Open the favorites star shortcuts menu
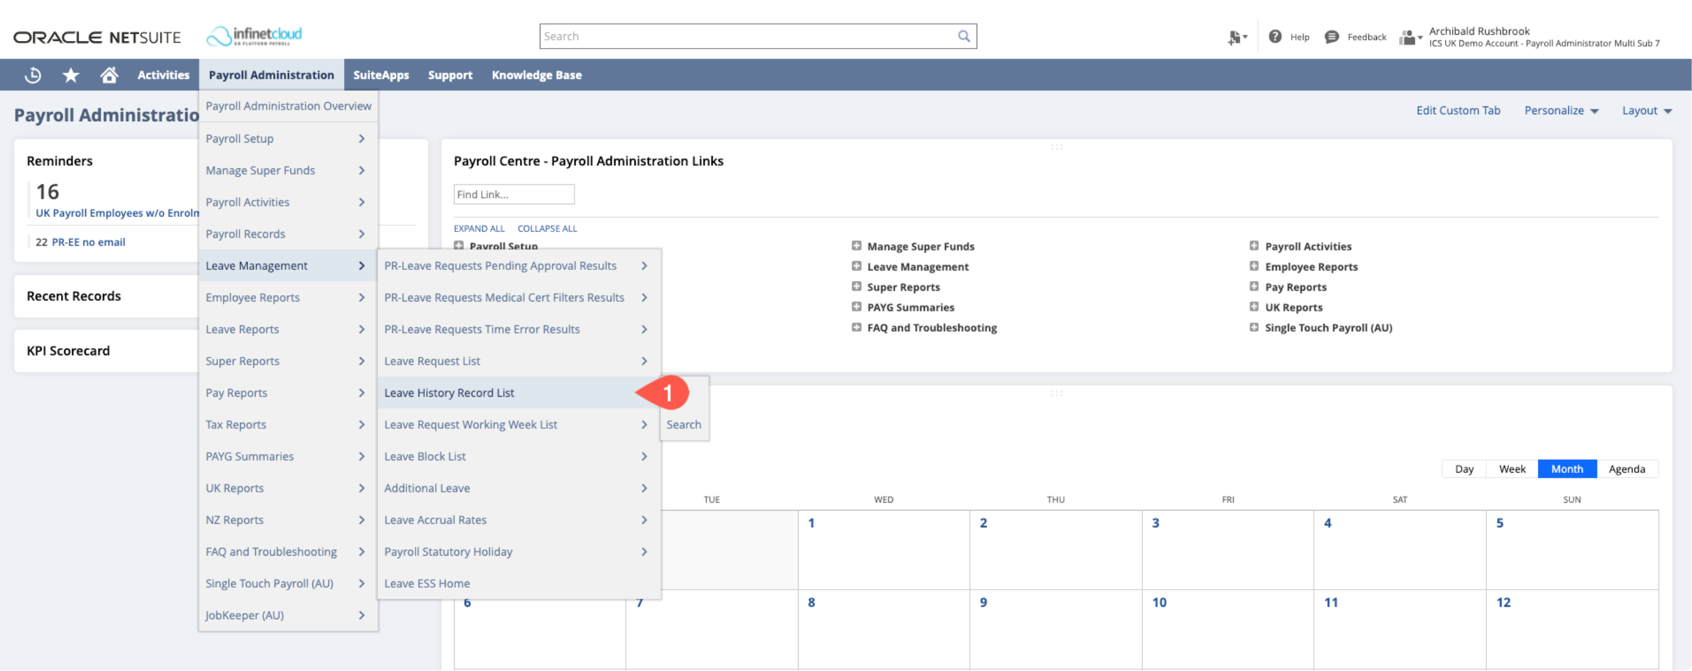 [69, 75]
